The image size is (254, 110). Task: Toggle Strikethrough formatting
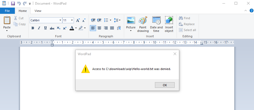point(52,28)
